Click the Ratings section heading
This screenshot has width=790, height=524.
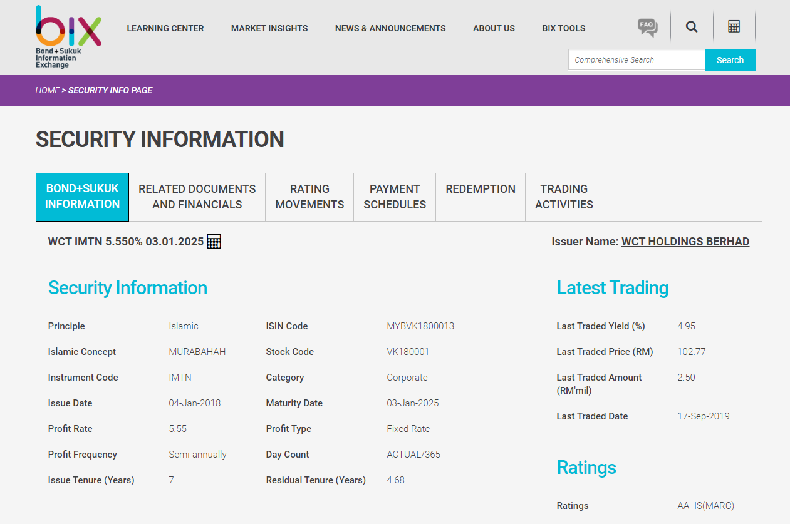(586, 468)
